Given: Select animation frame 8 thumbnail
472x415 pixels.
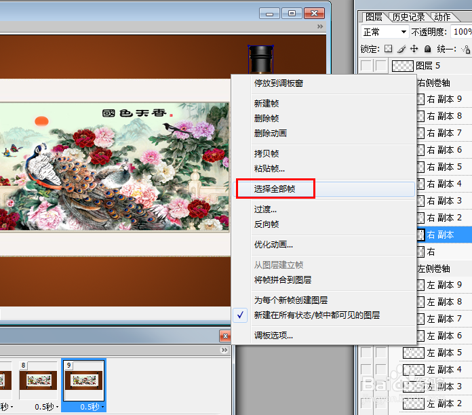Looking at the screenshot, I should 38,380.
